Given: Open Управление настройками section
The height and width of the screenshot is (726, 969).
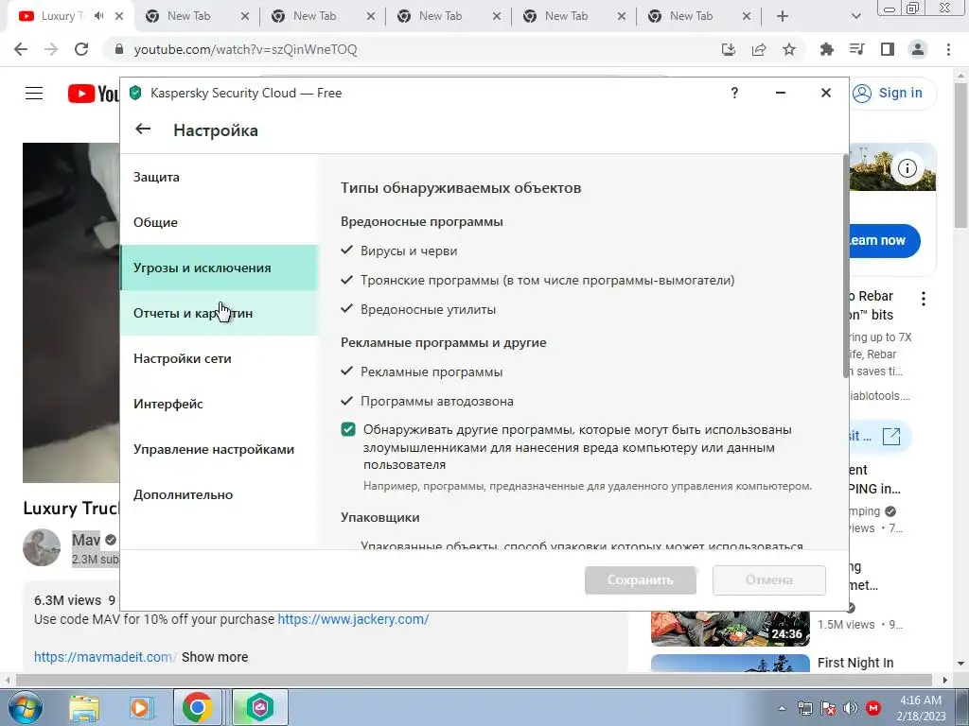Looking at the screenshot, I should (220, 449).
